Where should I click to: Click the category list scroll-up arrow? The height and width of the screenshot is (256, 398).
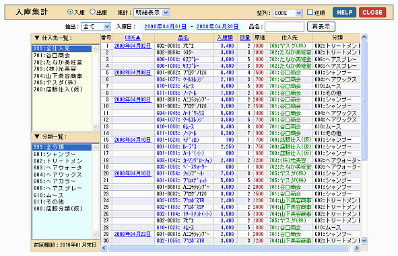(x=96, y=148)
